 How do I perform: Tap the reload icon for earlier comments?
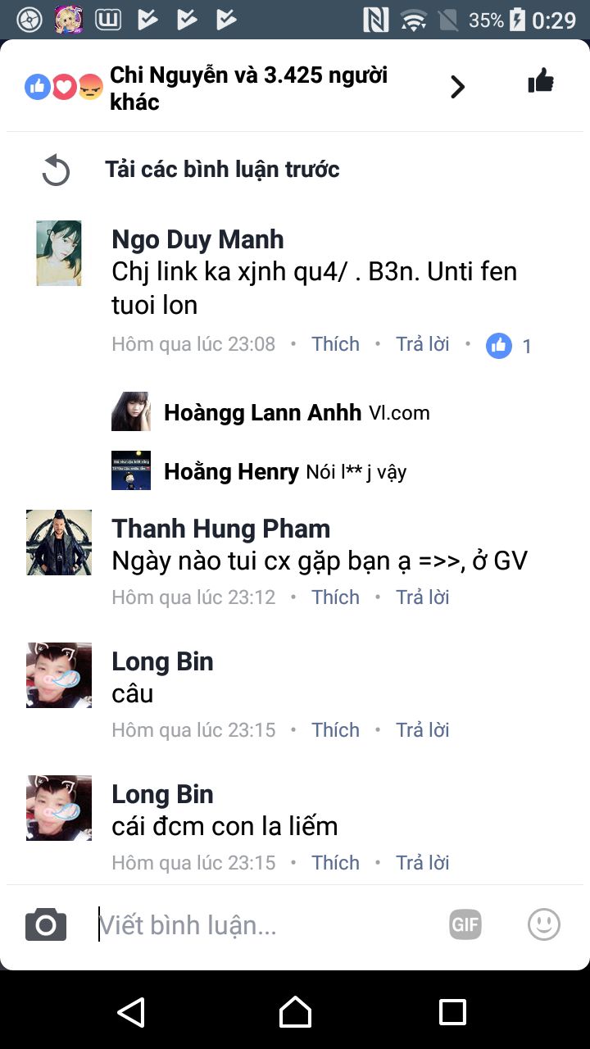(x=56, y=170)
